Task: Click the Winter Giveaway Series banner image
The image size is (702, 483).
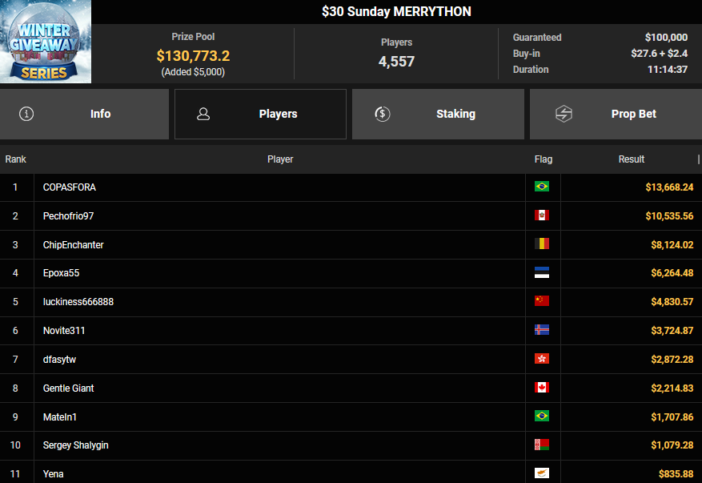Action: pyautogui.click(x=46, y=42)
